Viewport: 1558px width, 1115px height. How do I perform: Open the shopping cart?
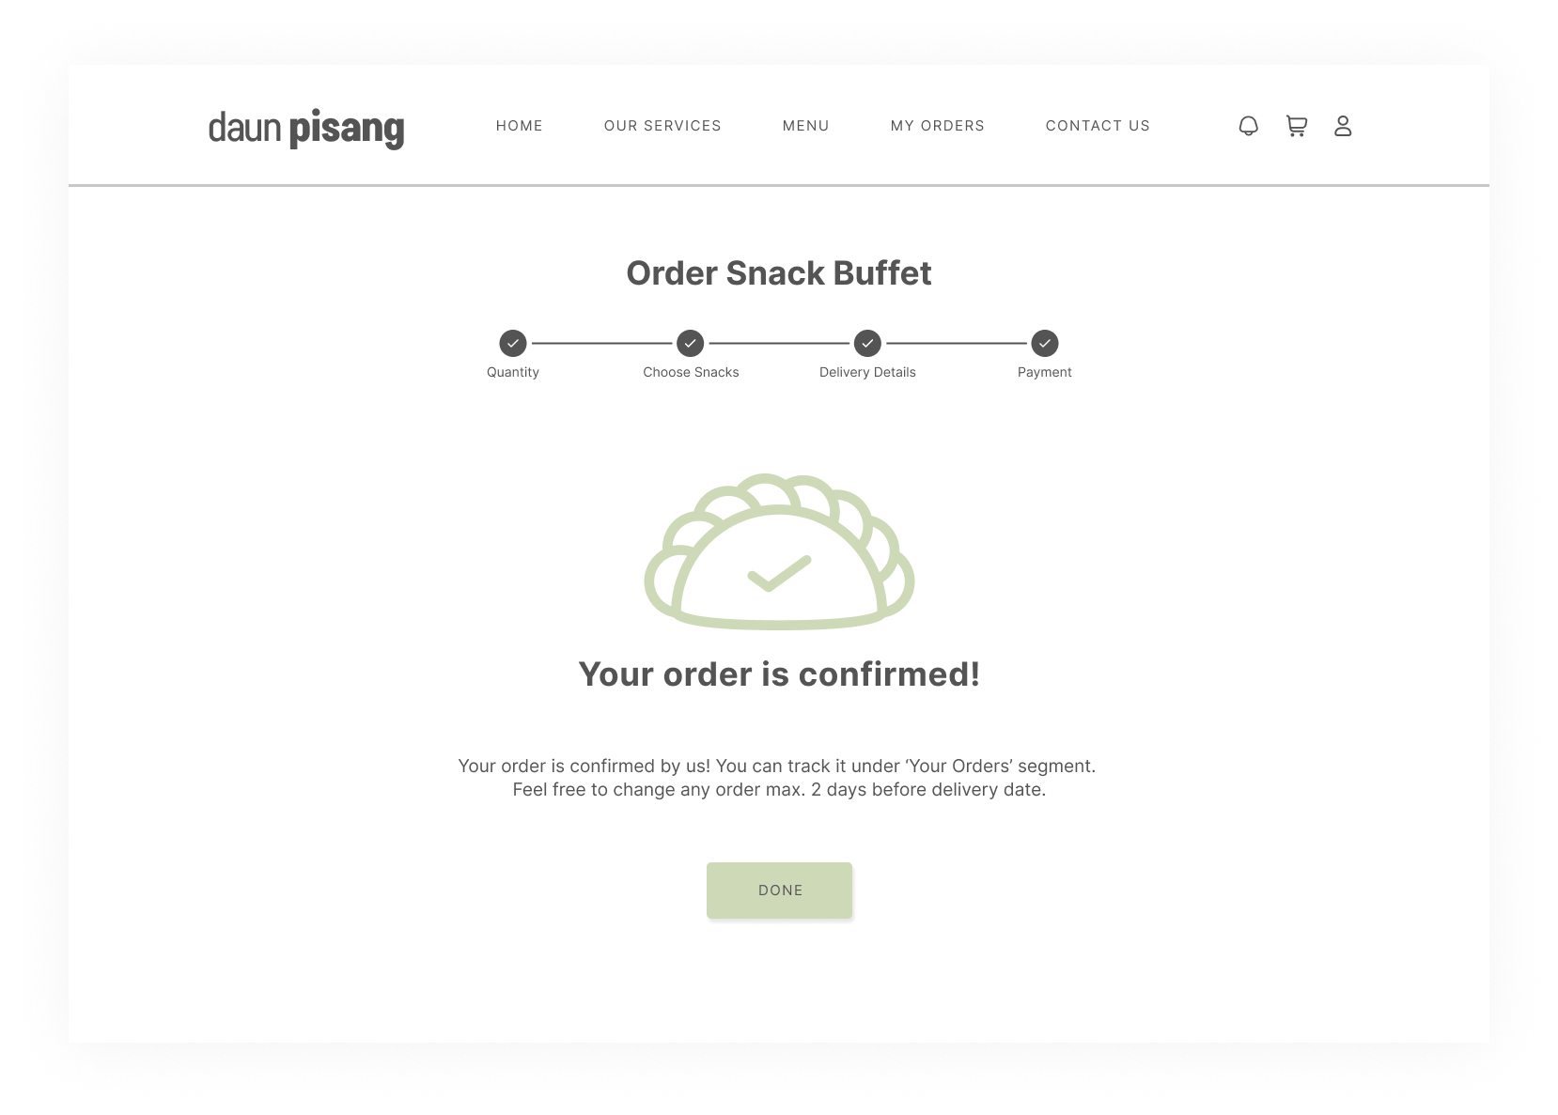coord(1296,126)
